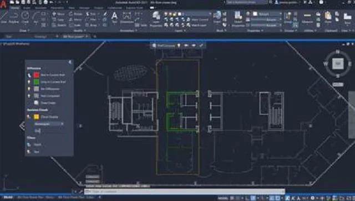Select the Arc tool
The height and width of the screenshot is (201, 355).
[35, 17]
